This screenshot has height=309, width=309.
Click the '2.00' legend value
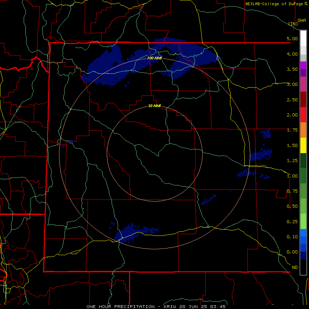292,115
